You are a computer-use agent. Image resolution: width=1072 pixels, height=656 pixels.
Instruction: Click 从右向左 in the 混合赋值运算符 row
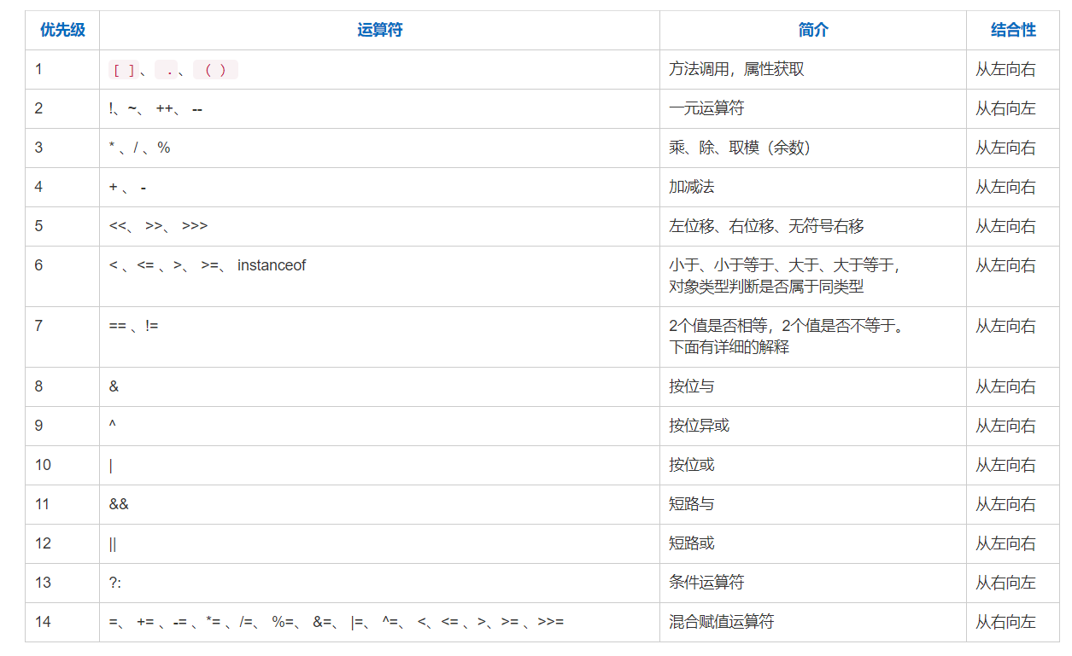pyautogui.click(x=1005, y=623)
